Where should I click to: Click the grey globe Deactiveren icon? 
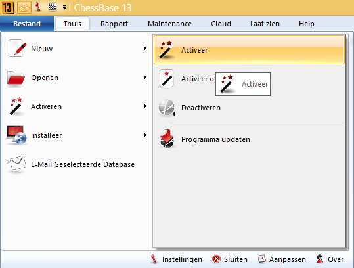(x=167, y=108)
